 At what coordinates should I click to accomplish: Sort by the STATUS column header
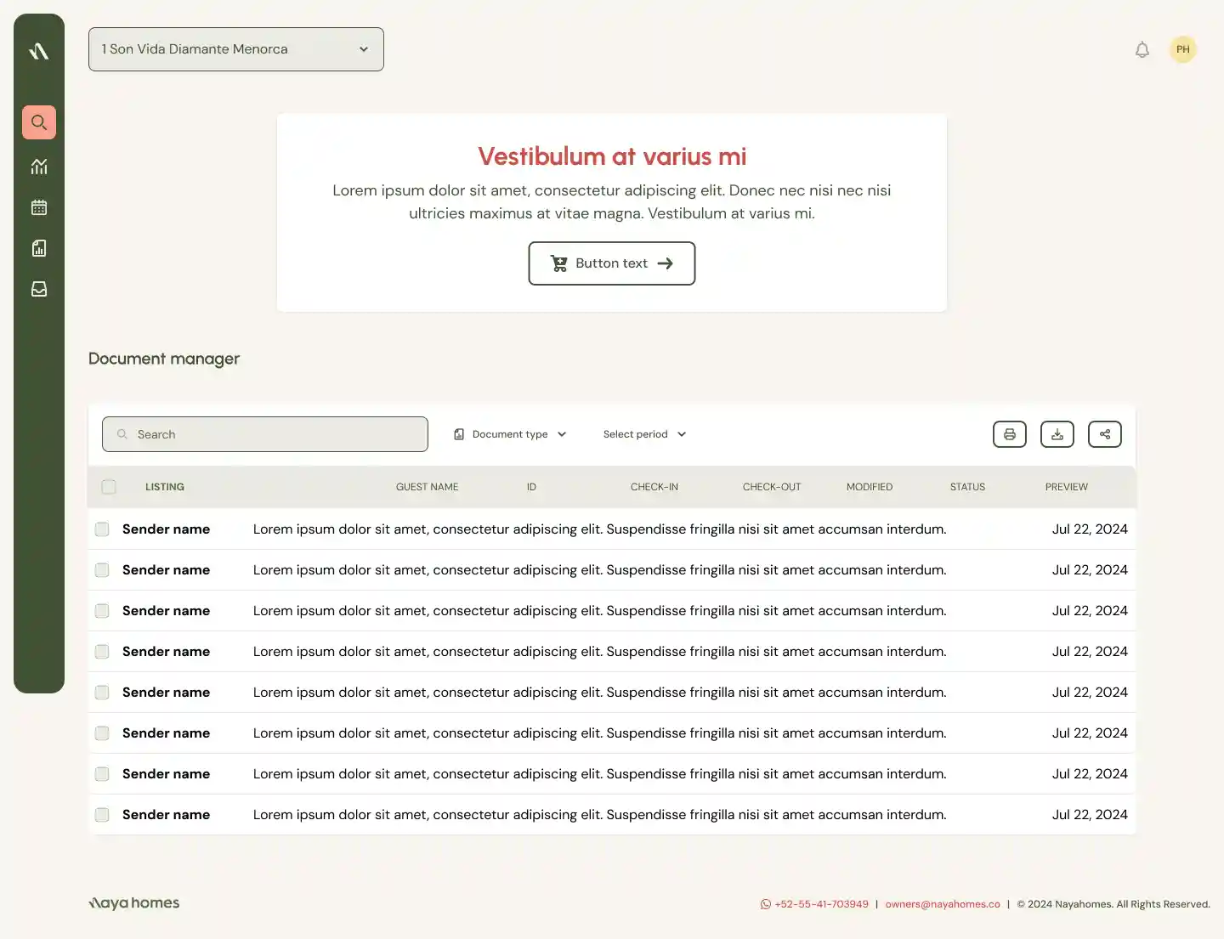(x=967, y=487)
